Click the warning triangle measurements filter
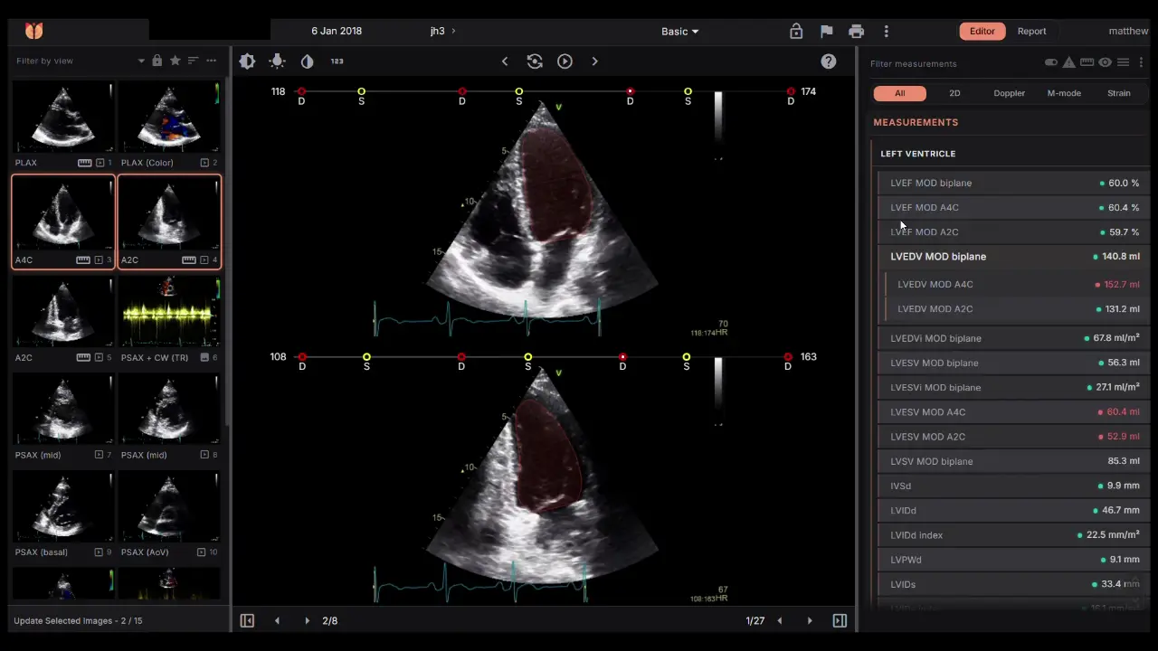 click(x=1068, y=62)
